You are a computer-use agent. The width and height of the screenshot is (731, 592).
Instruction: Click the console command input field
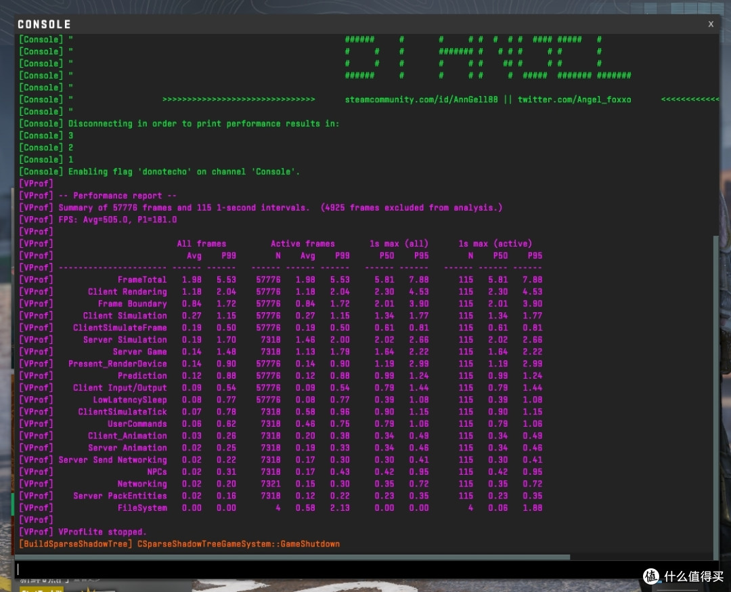pos(366,569)
